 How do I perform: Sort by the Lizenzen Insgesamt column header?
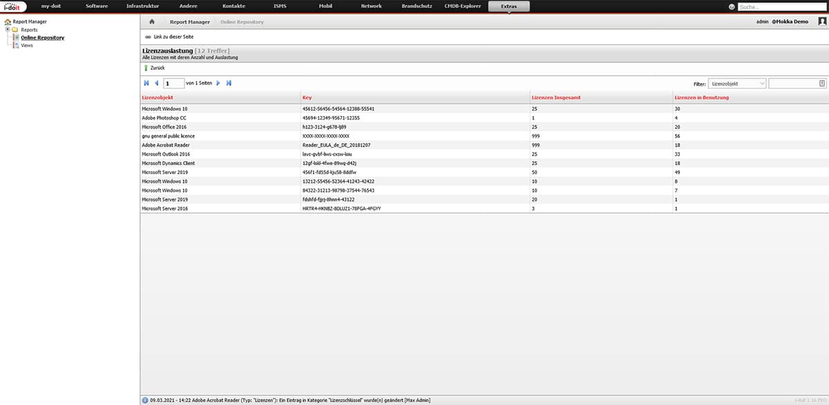tap(556, 97)
